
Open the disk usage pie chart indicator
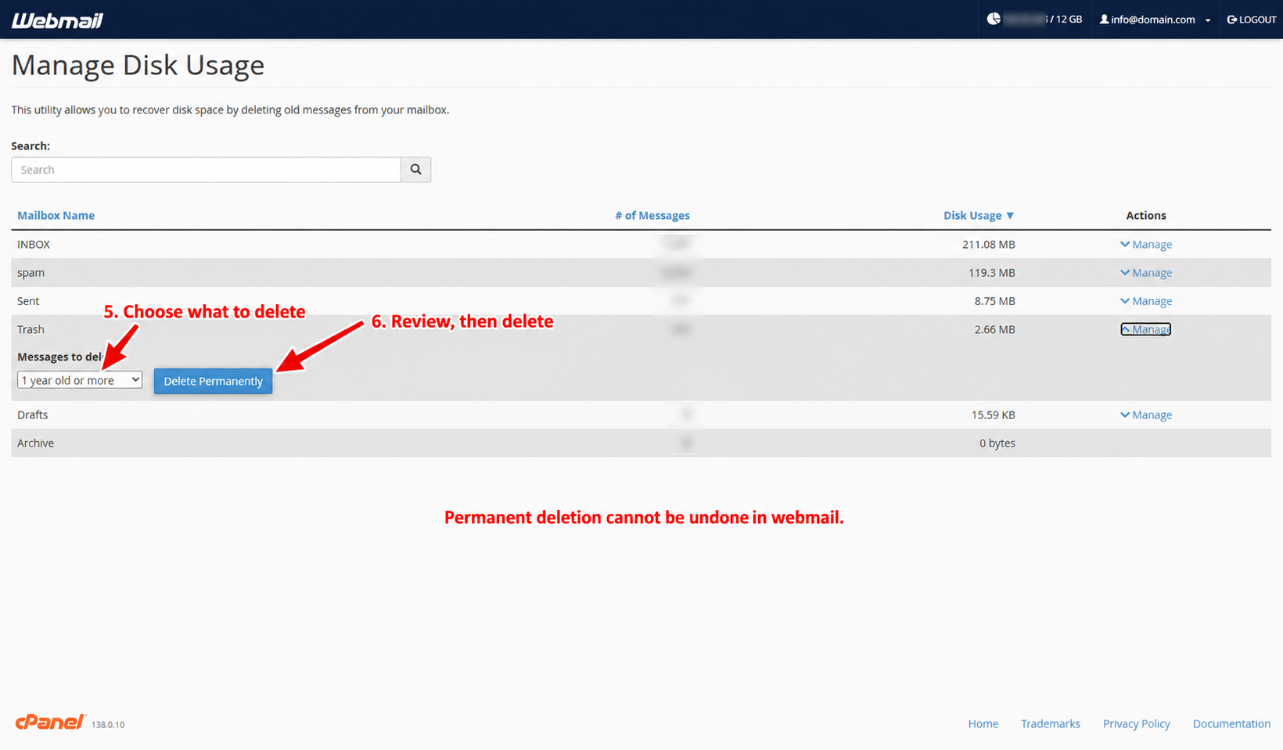point(994,19)
